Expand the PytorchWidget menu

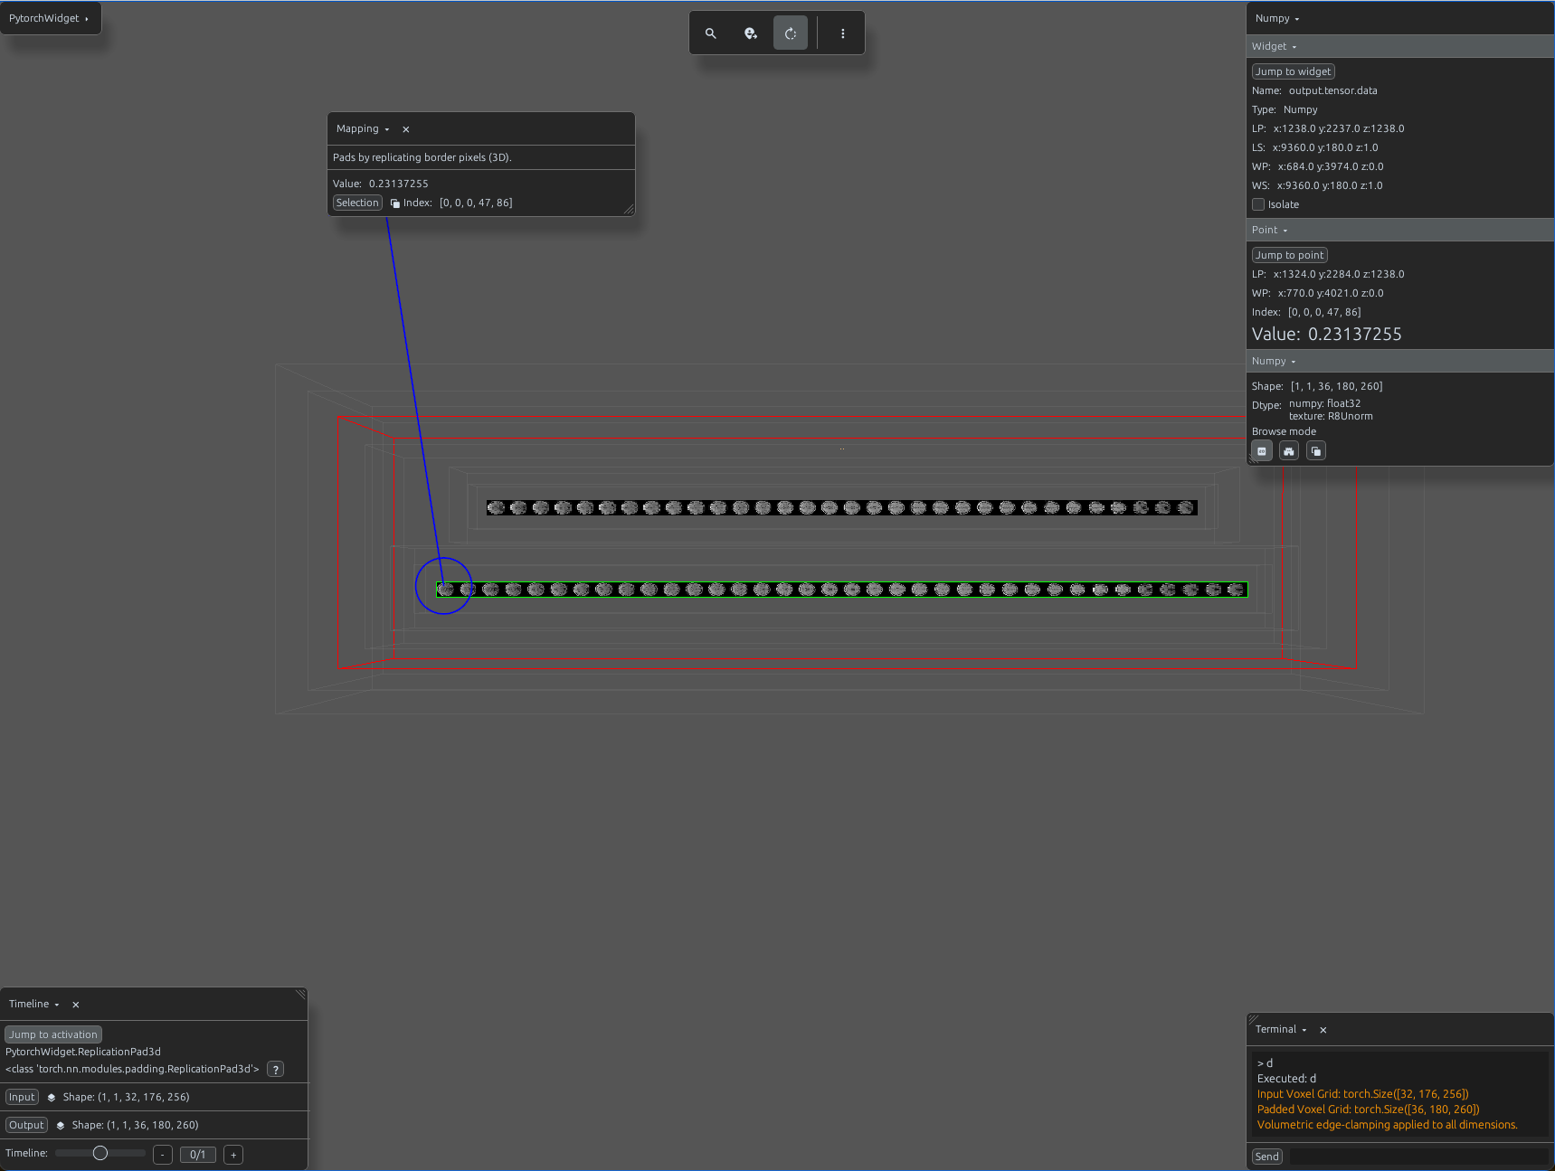pos(50,18)
